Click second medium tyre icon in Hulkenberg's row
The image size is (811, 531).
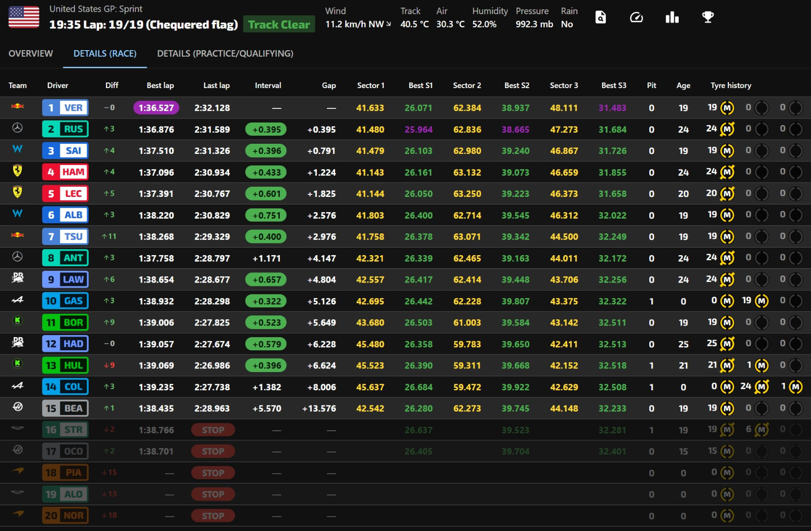click(x=761, y=365)
